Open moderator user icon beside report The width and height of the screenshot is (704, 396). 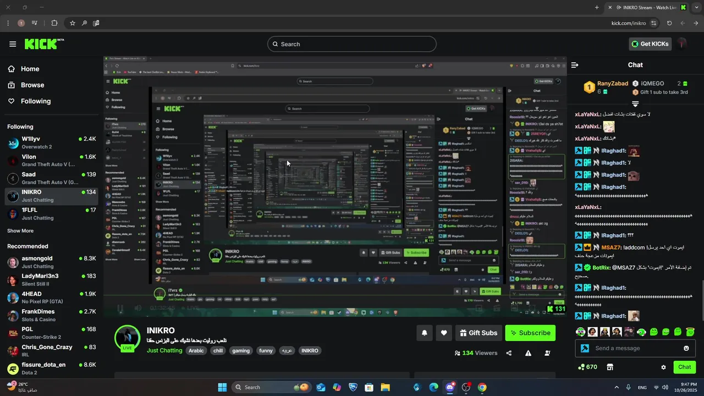547,353
